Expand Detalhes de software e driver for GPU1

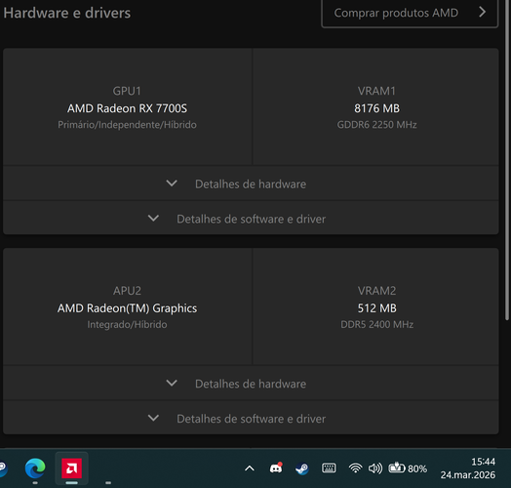click(251, 219)
